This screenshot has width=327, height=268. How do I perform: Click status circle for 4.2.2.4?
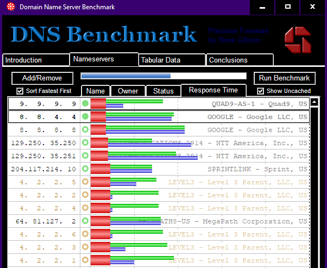(x=85, y=208)
